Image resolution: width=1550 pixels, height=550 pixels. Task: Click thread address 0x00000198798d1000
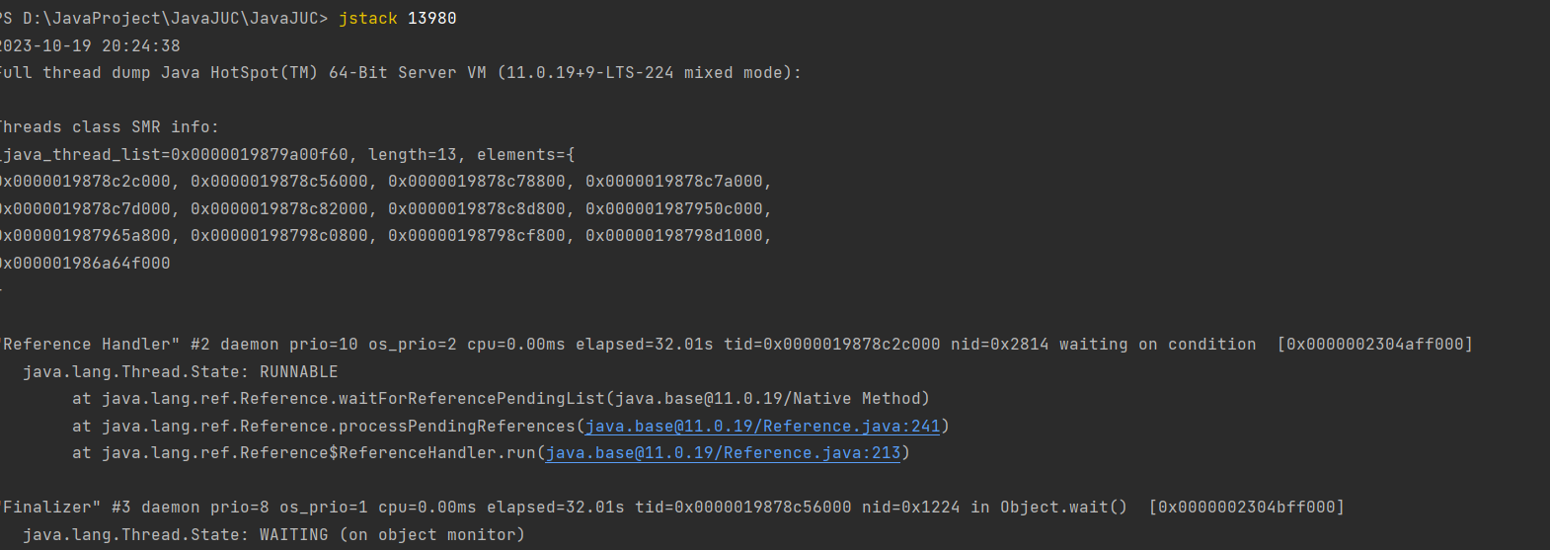click(674, 236)
